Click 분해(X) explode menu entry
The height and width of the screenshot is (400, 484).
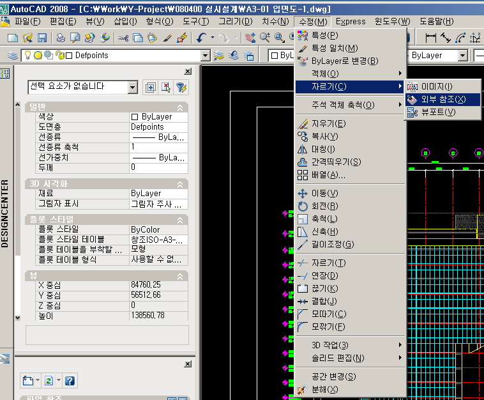(324, 389)
